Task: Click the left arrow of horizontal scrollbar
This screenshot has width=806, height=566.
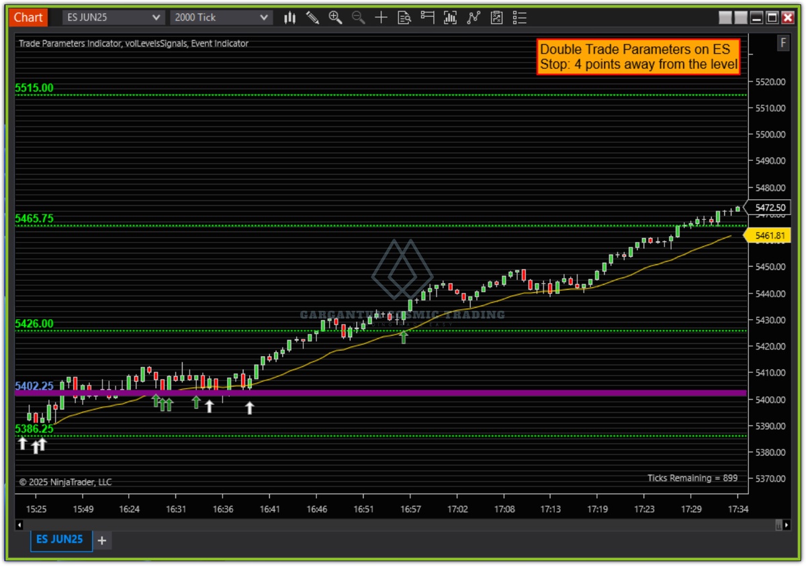Action: point(18,524)
